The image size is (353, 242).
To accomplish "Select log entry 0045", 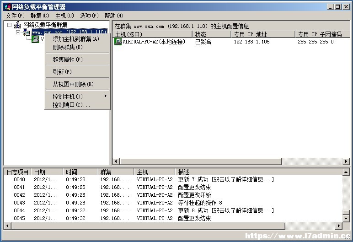I will (173, 218).
